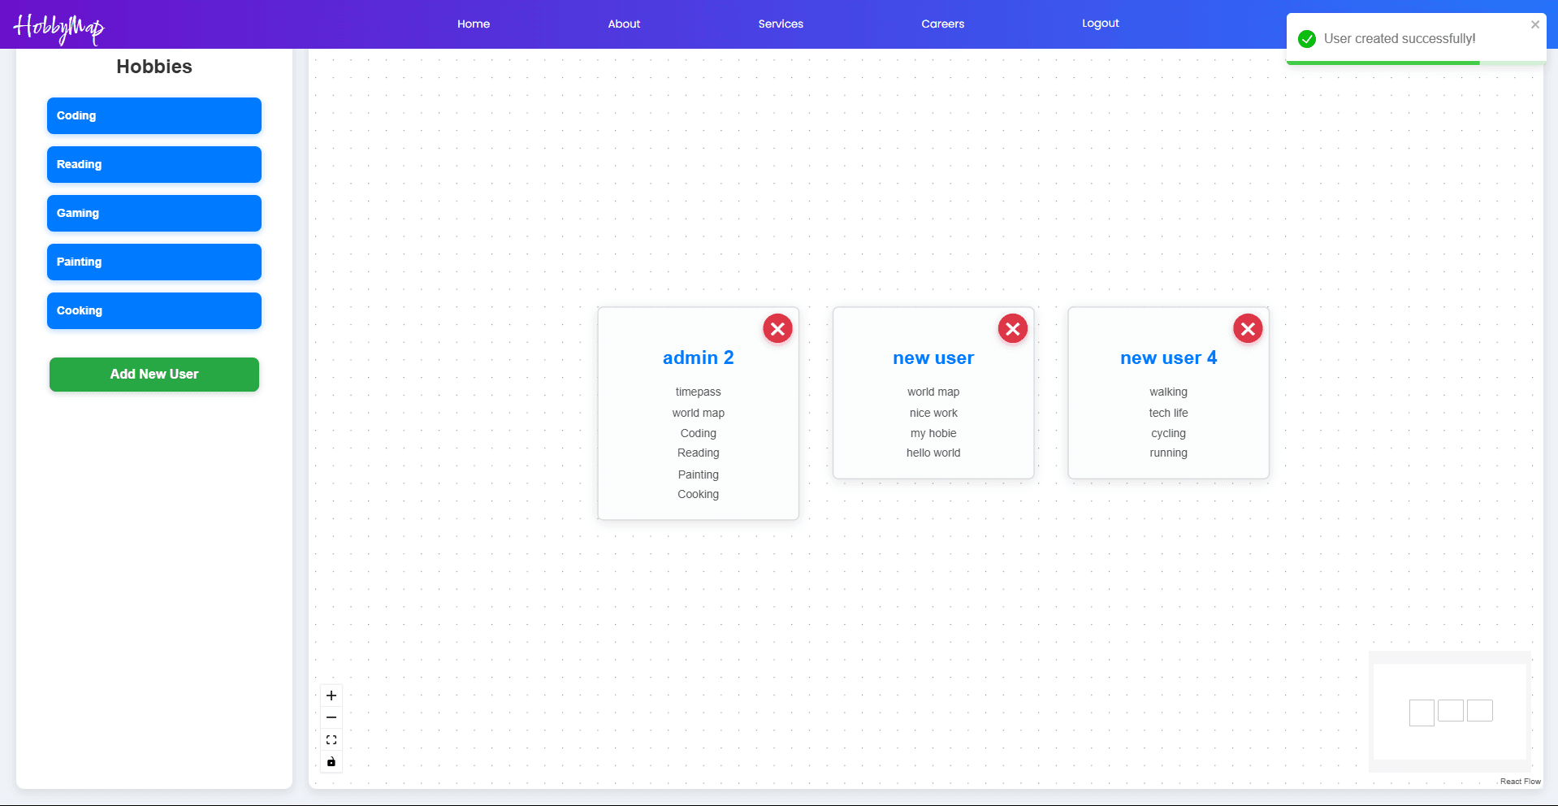Image resolution: width=1558 pixels, height=806 pixels.
Task: Select the Coding hobby button
Action: tap(154, 115)
